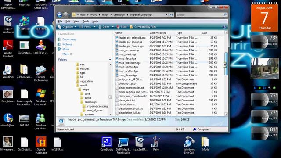Click the Views toolbar button
Image resolution: width=281 pixels, height=158 pixels.
[x=86, y=27]
